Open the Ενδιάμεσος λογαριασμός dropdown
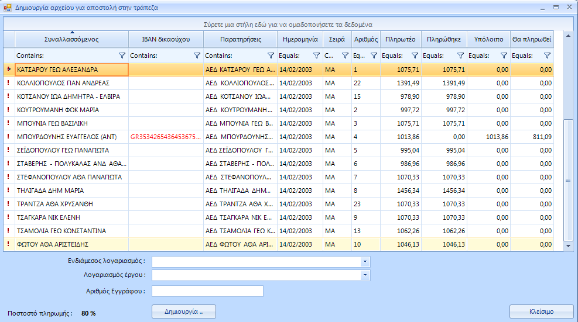 coord(365,261)
